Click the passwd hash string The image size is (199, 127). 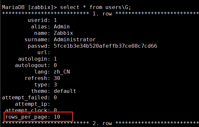pos(105,46)
